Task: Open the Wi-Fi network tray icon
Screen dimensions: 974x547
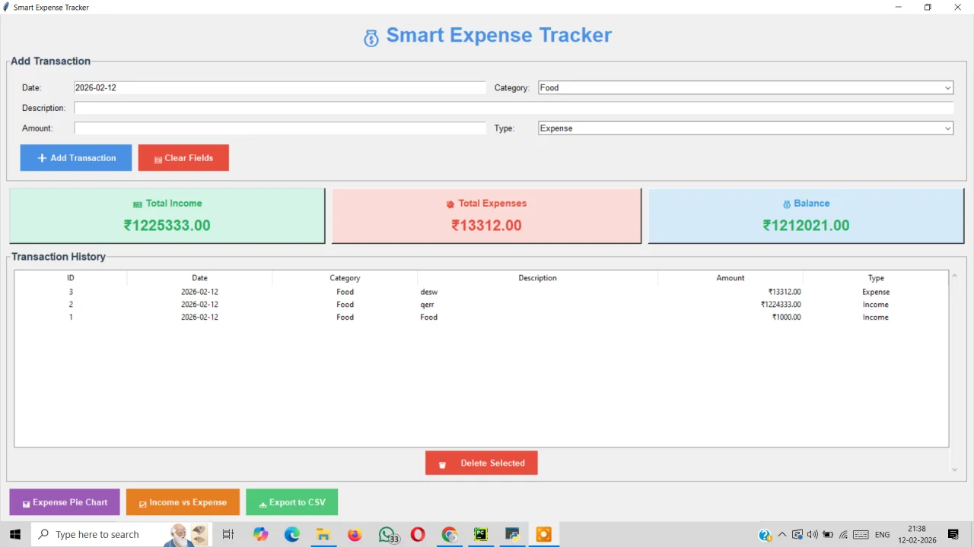Action: coord(843,535)
